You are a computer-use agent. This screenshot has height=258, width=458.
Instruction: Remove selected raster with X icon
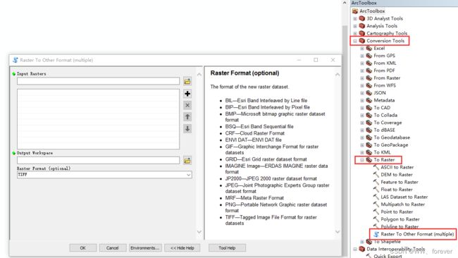[x=187, y=105]
